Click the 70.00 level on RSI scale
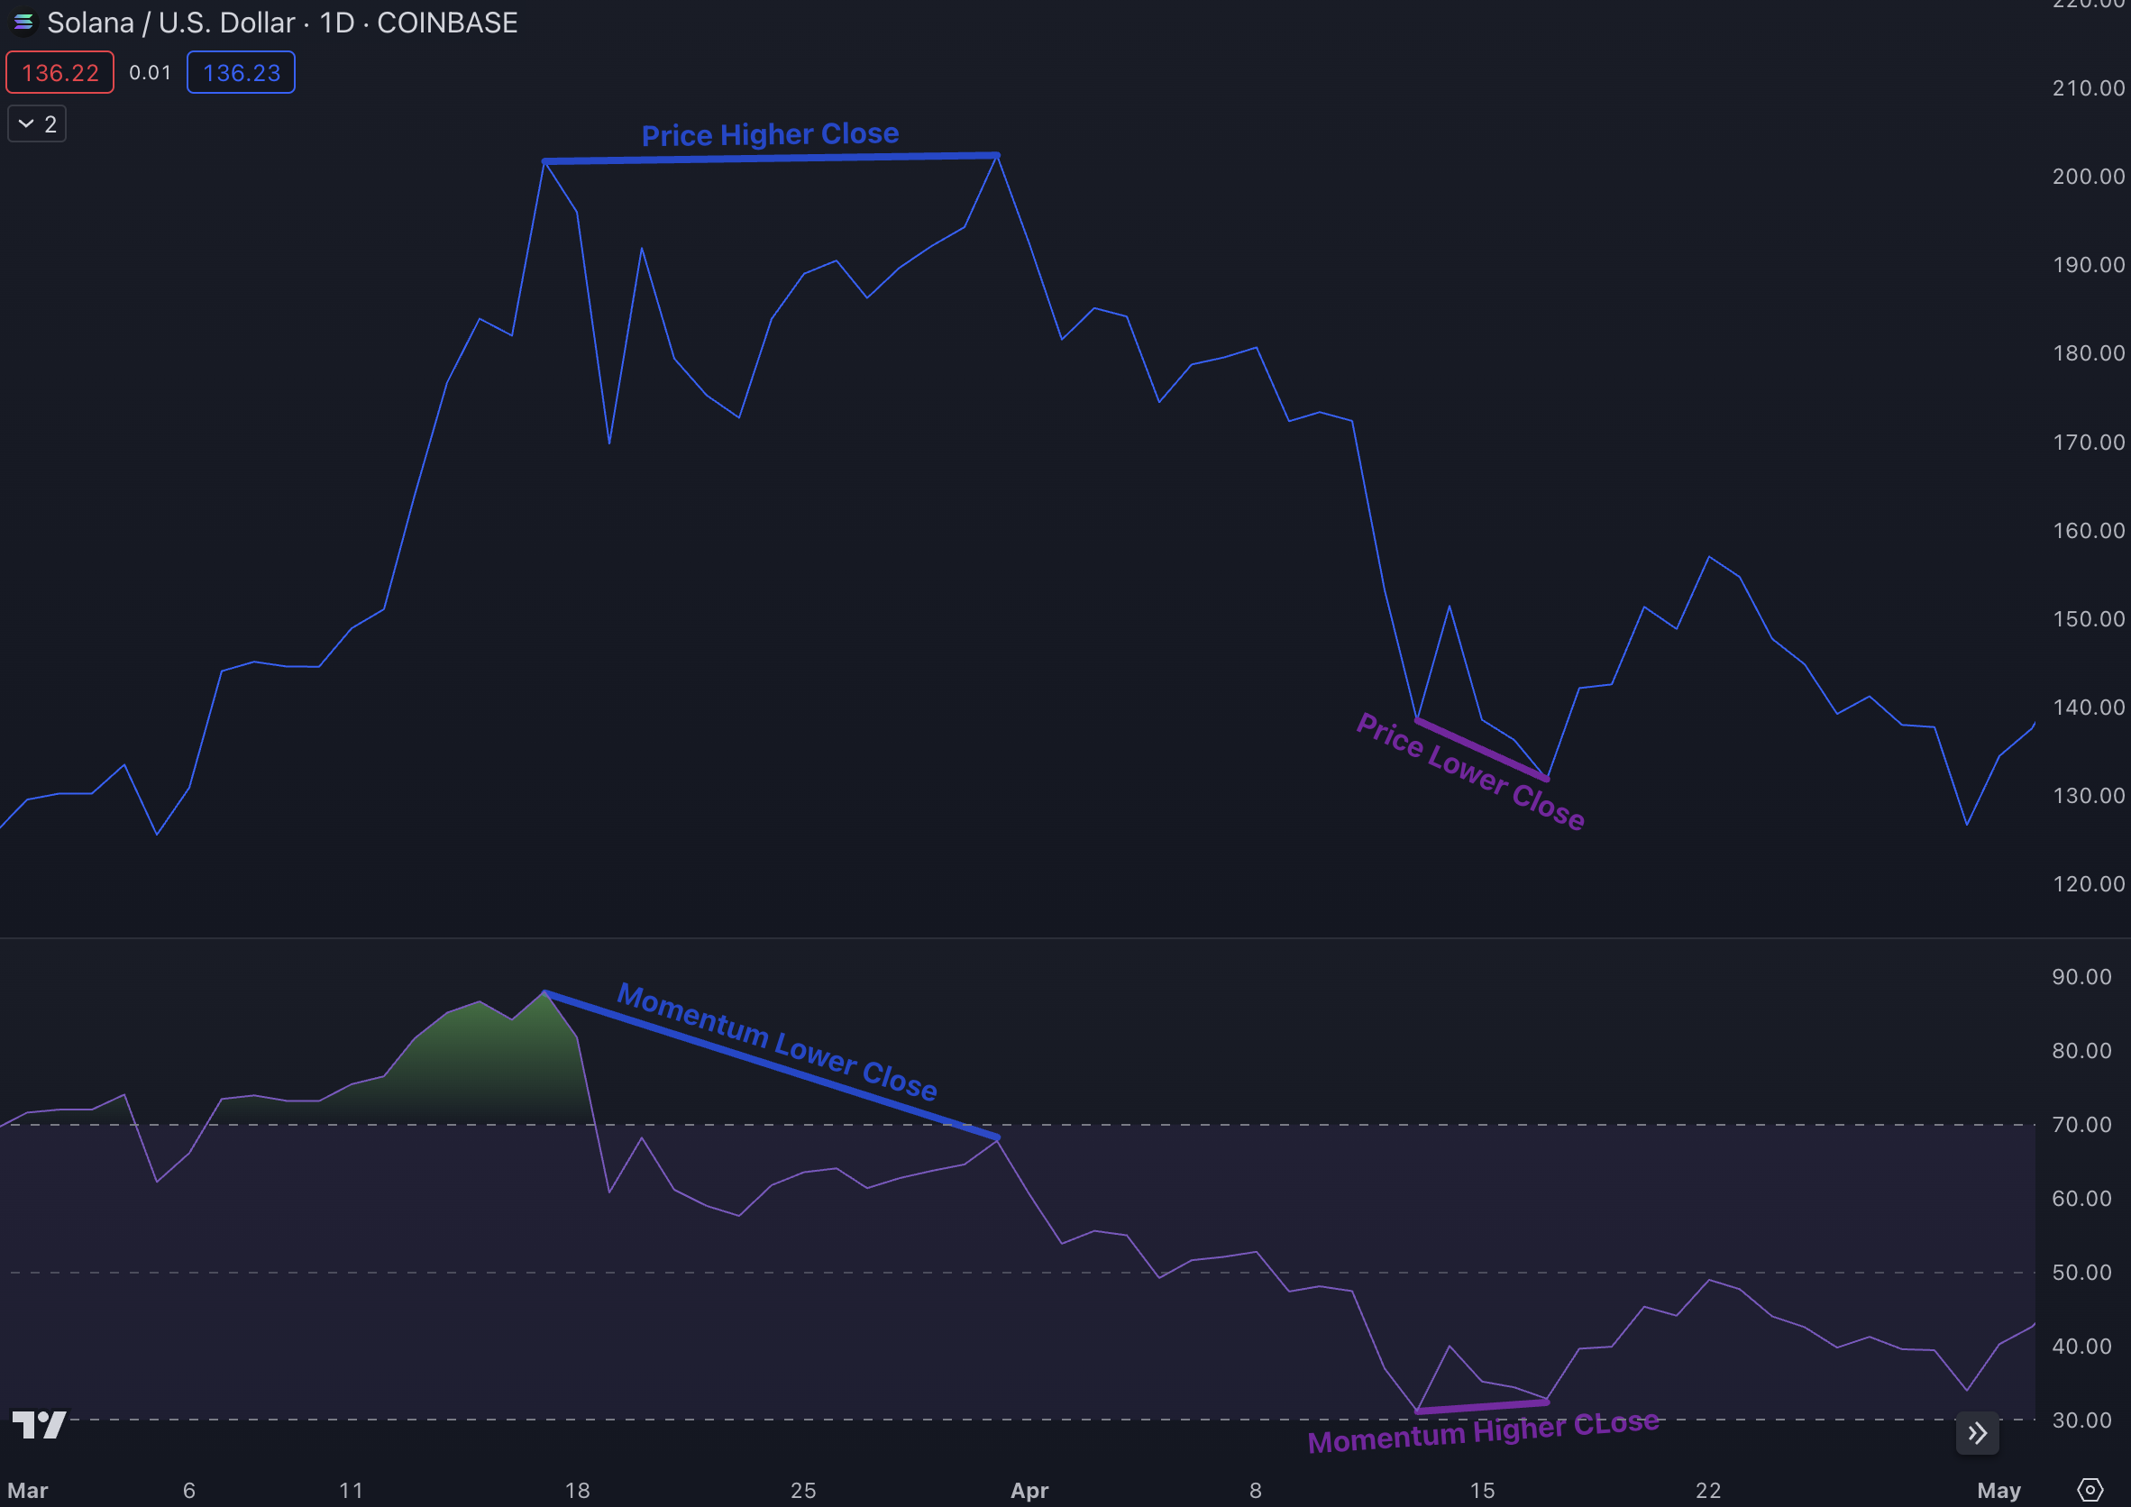 (2081, 1125)
